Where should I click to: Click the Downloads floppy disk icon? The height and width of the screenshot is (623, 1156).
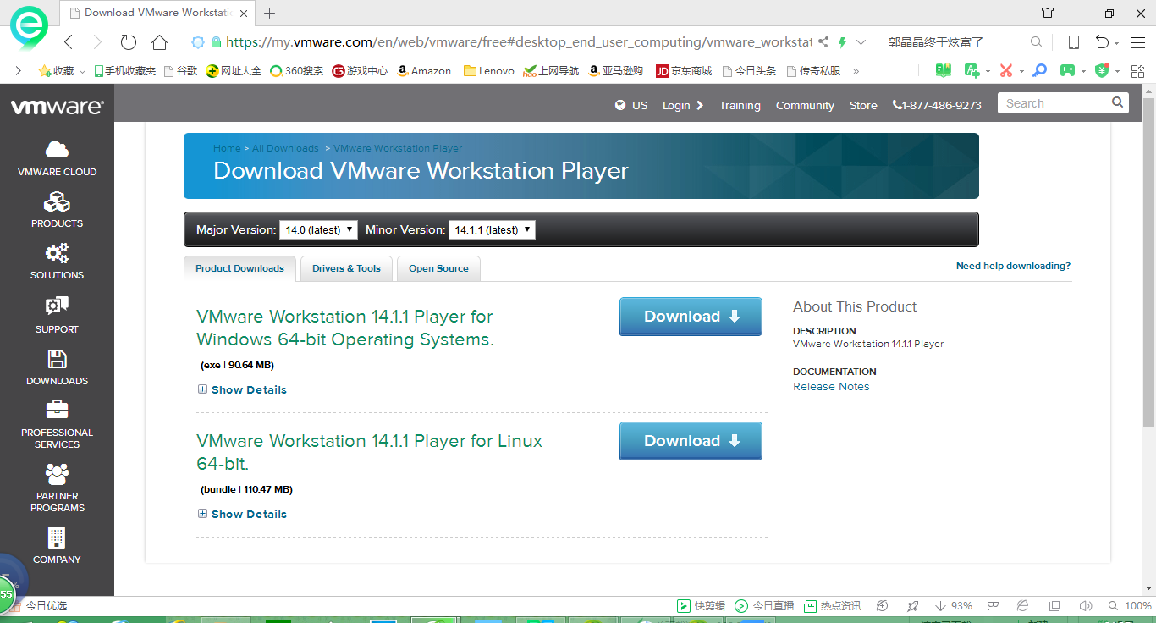pos(57,359)
